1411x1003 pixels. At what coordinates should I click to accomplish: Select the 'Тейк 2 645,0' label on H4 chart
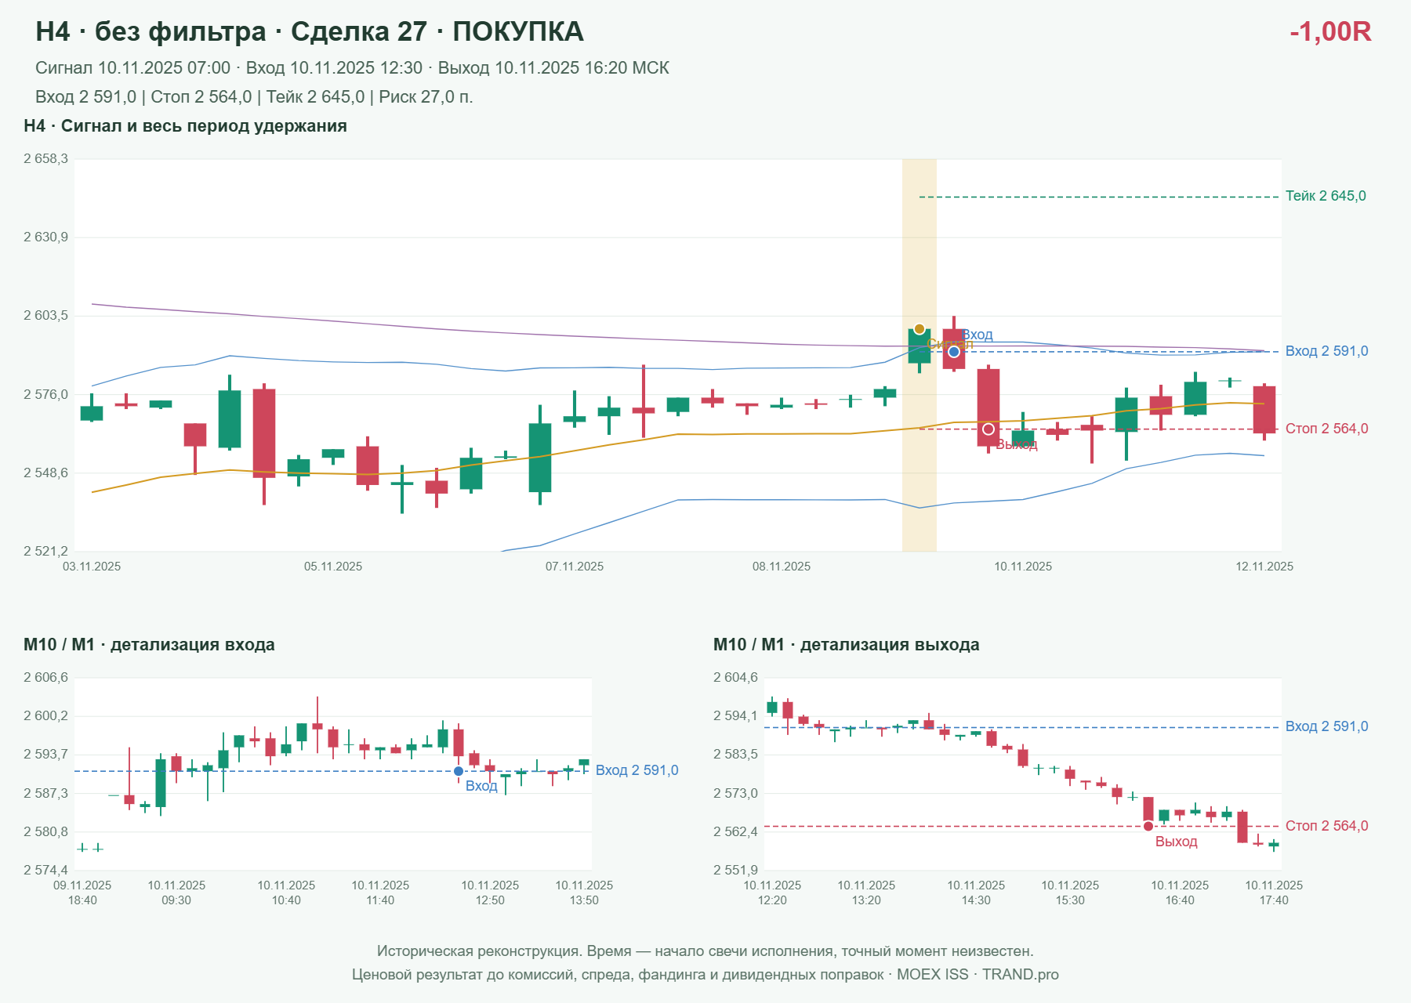coord(1326,196)
